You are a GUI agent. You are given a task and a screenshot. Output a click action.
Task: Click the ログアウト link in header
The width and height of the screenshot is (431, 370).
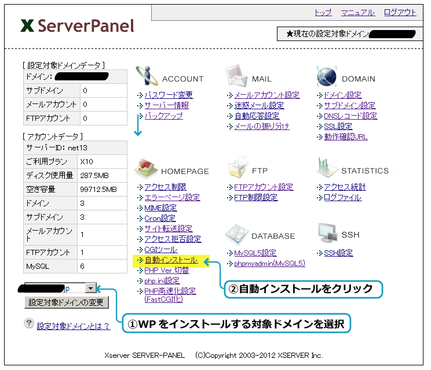tap(400, 13)
